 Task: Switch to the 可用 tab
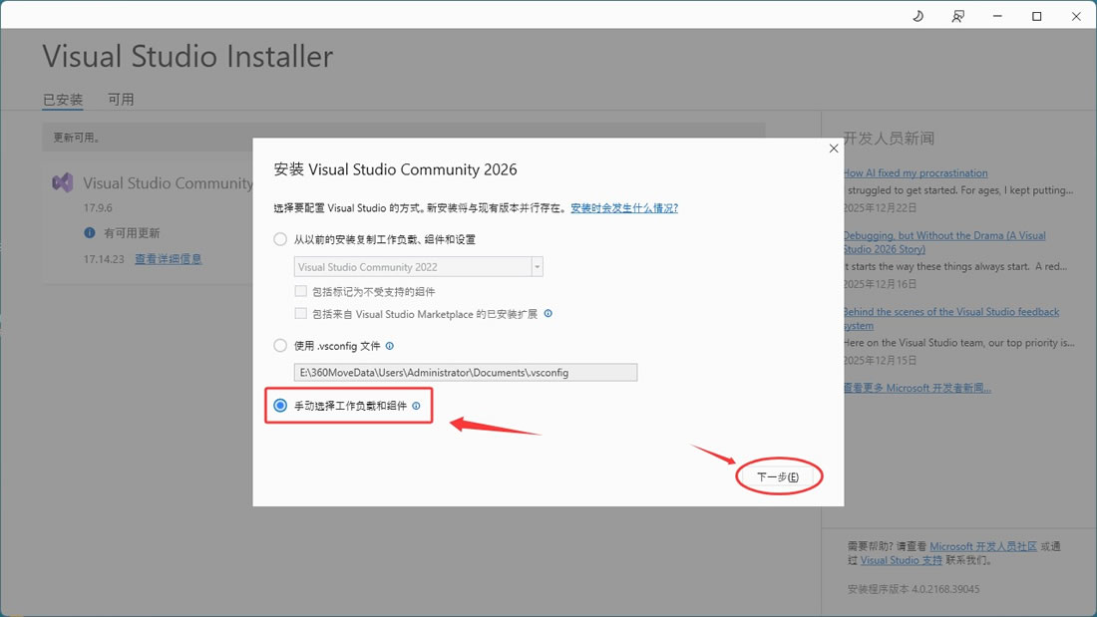(x=121, y=100)
